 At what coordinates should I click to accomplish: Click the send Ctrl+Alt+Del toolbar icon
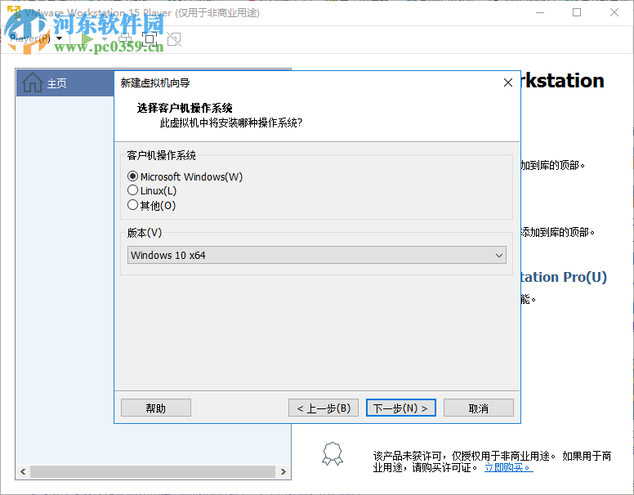(125, 39)
